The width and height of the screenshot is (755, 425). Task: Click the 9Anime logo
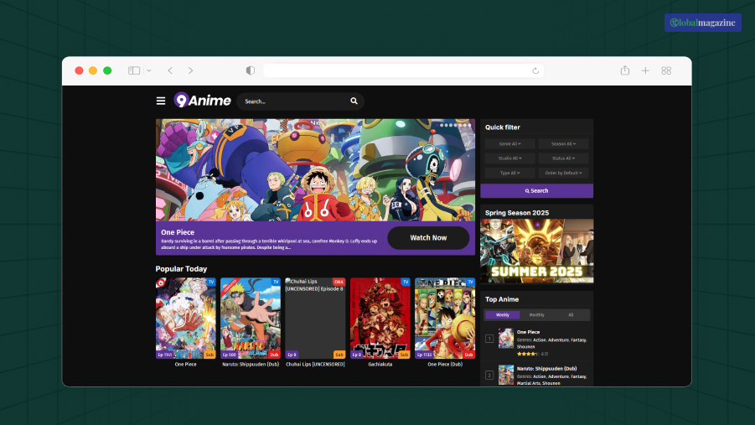click(x=202, y=101)
